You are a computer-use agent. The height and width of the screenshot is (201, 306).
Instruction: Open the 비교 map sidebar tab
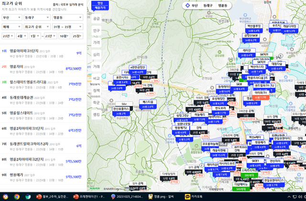coord(97,78)
